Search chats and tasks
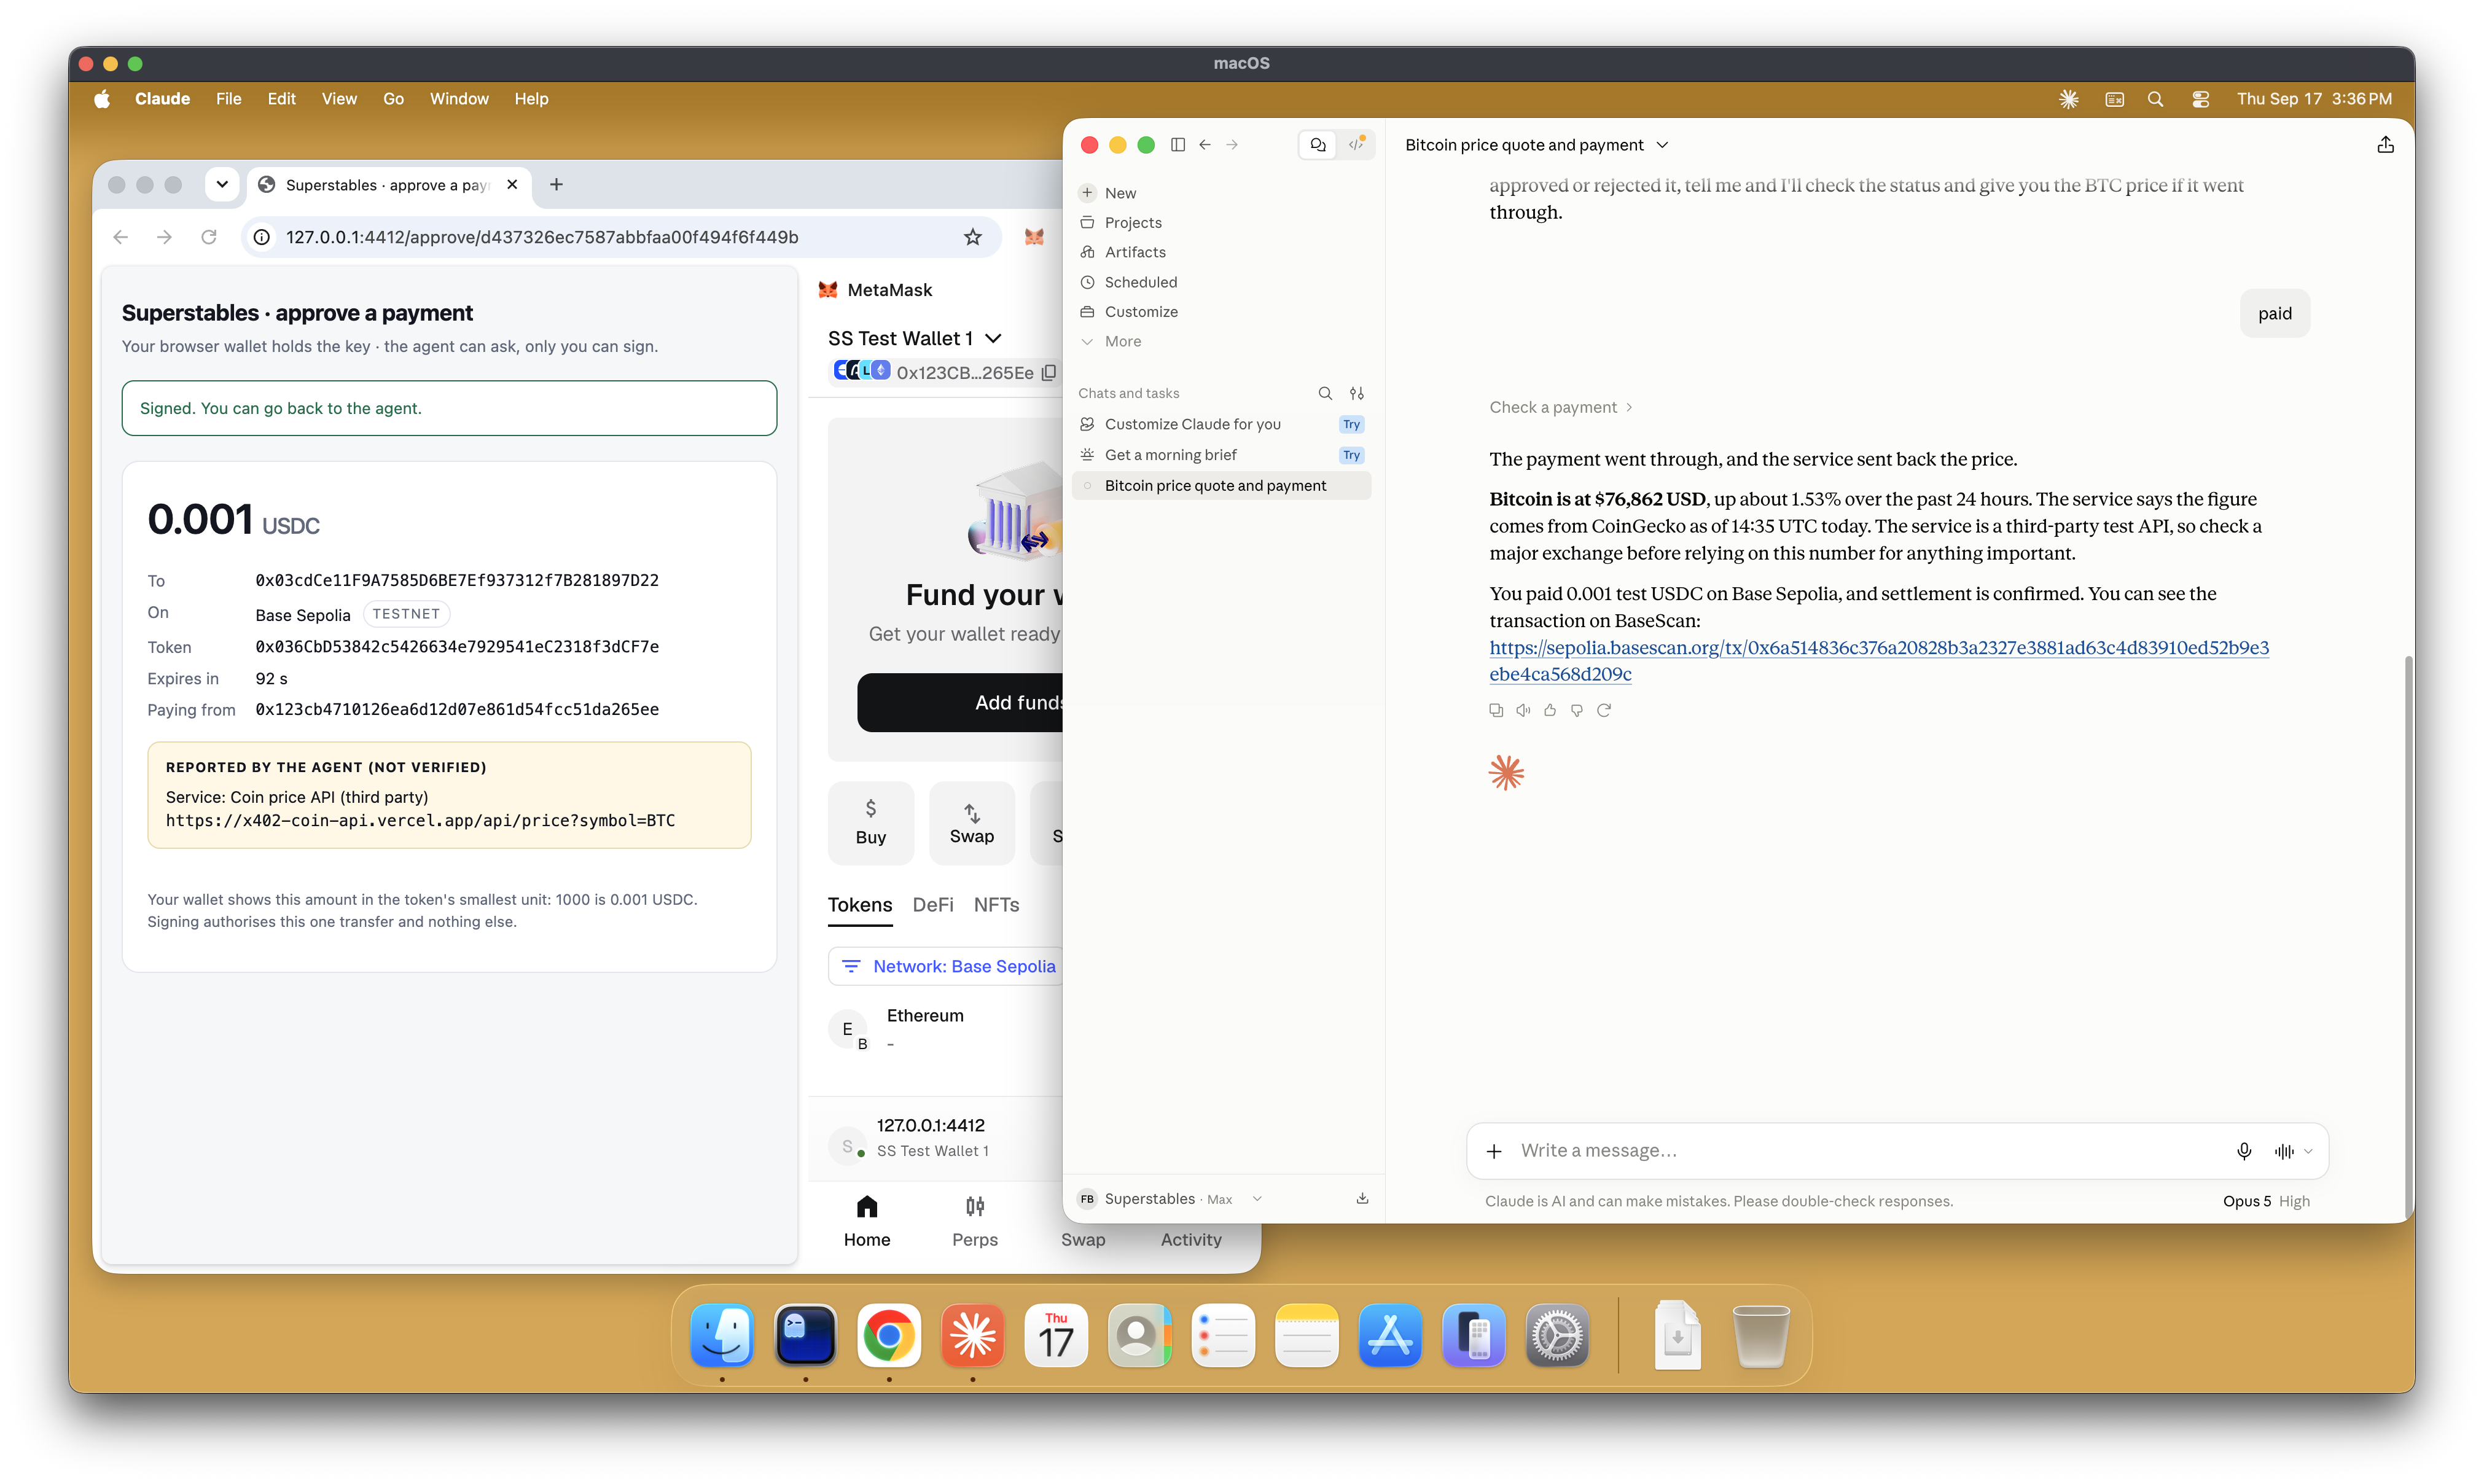 [1325, 393]
